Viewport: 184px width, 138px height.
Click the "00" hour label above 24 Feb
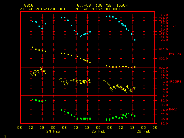(x=53, y=128)
